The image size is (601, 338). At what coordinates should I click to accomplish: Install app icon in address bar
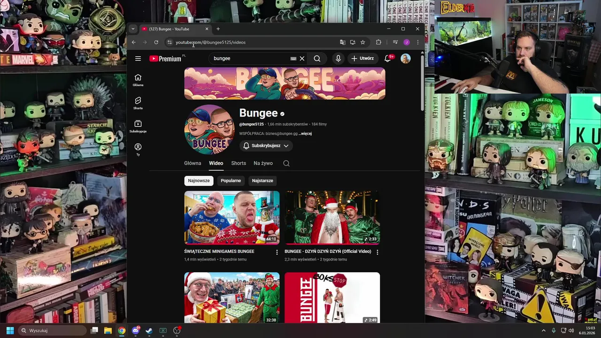[x=353, y=42]
